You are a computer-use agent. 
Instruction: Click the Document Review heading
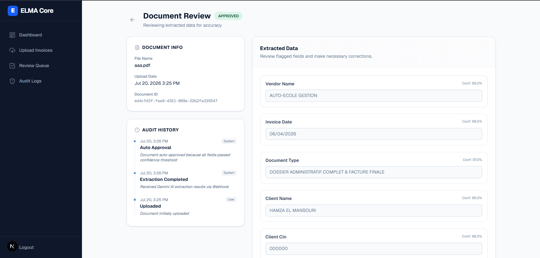point(177,16)
